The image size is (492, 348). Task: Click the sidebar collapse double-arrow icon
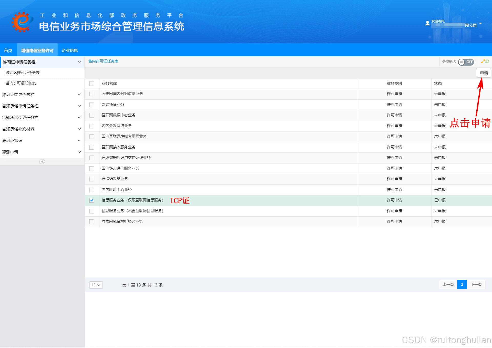coord(42,161)
